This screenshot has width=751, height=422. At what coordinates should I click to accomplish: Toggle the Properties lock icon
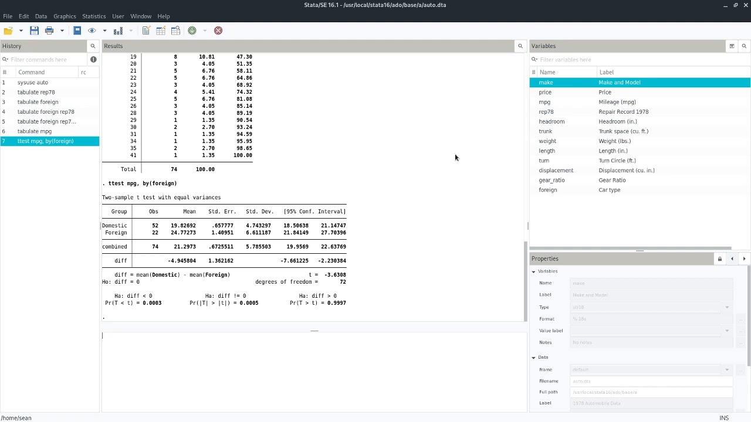point(719,258)
